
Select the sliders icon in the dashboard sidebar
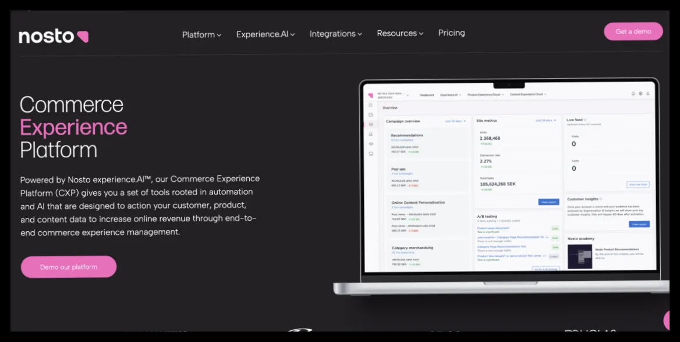click(370, 134)
